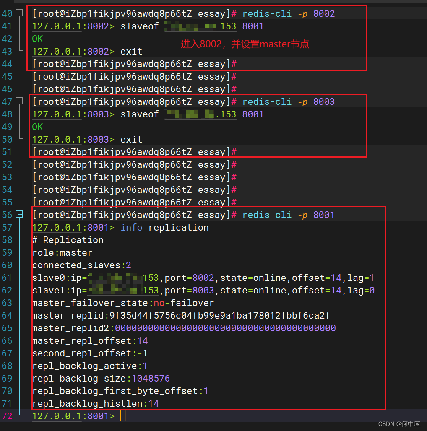Collapse the fold marker at line 47

click(x=19, y=101)
